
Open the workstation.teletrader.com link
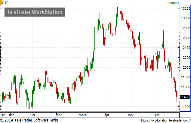166,120
